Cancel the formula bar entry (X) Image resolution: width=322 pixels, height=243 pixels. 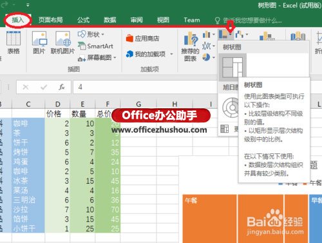(x=26, y=87)
